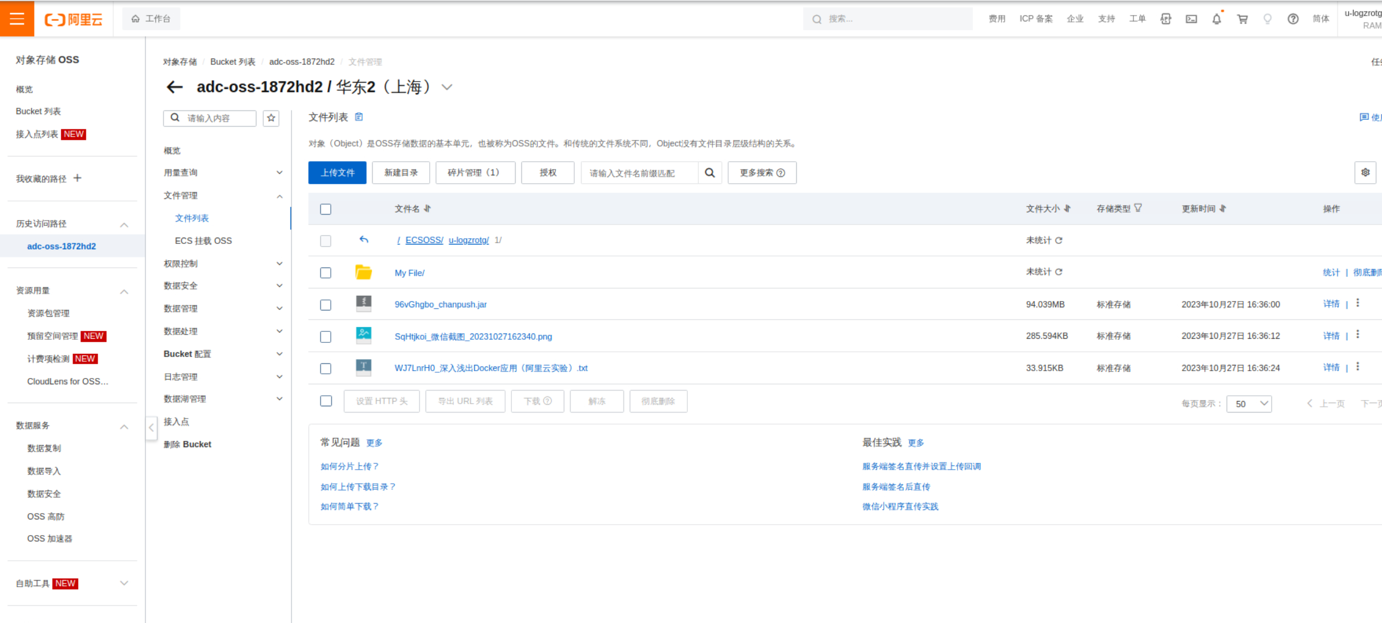
Task: Open the API/dev tools icon in header
Action: (1166, 19)
